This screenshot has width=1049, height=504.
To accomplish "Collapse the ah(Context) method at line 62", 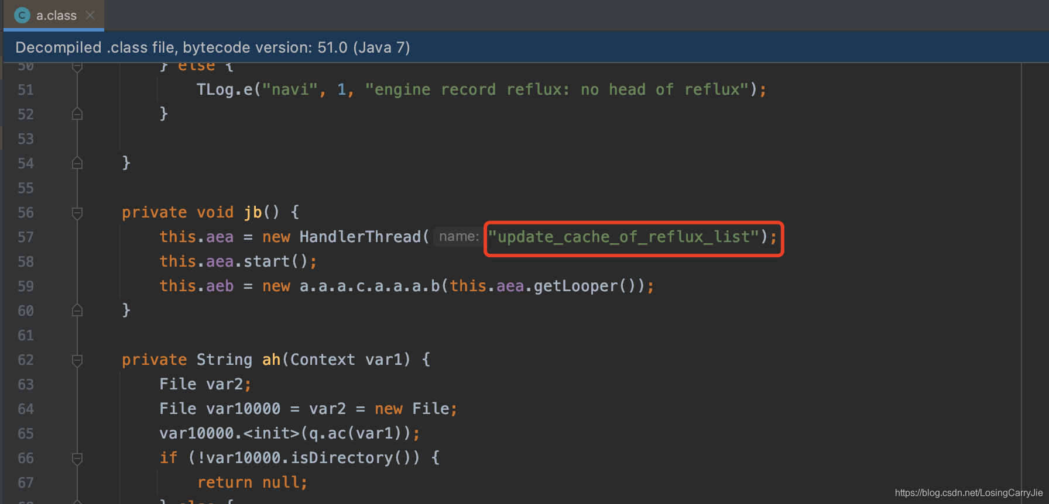I will [77, 360].
